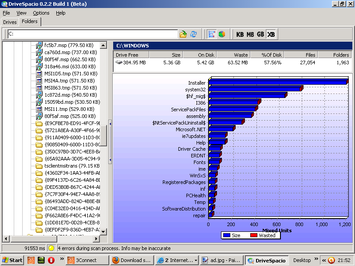Viewport: 355px width, 266px height.
Task: Click the Waste column header
Action: pyautogui.click(x=233, y=55)
